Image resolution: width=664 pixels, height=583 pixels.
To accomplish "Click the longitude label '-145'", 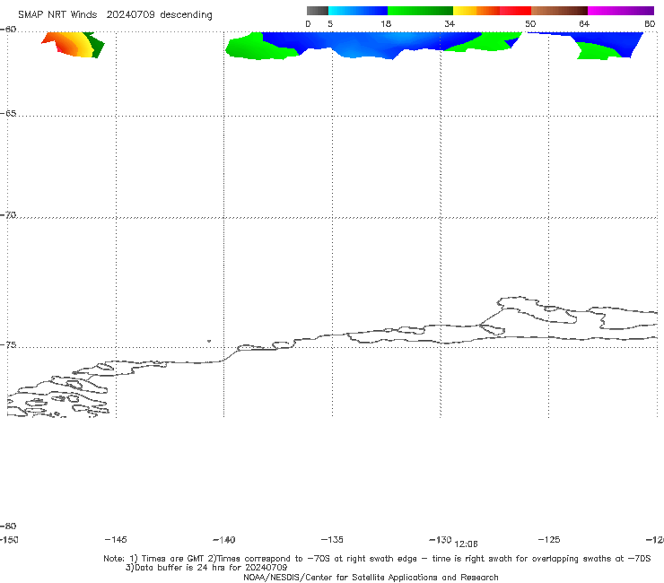I will 116,540.
